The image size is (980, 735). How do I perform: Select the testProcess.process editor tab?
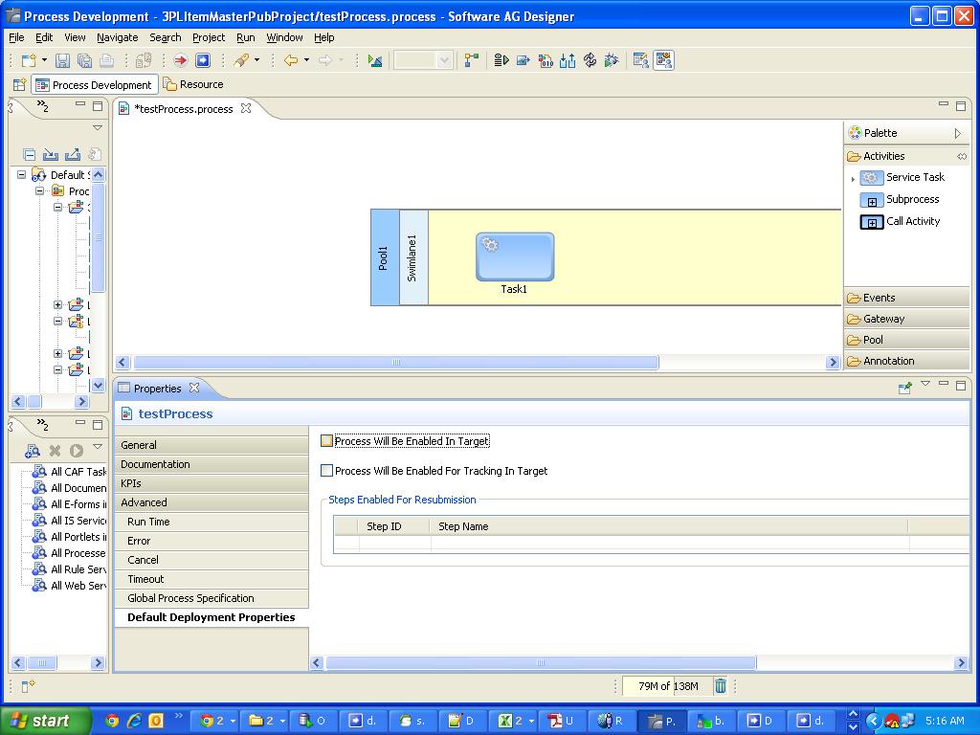coord(184,109)
